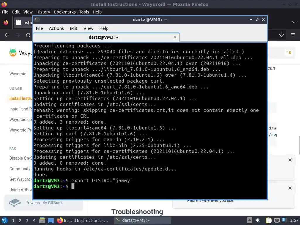This screenshot has width=300, height=225.
Task: Switch to workspace 3
Action: tap(27, 221)
